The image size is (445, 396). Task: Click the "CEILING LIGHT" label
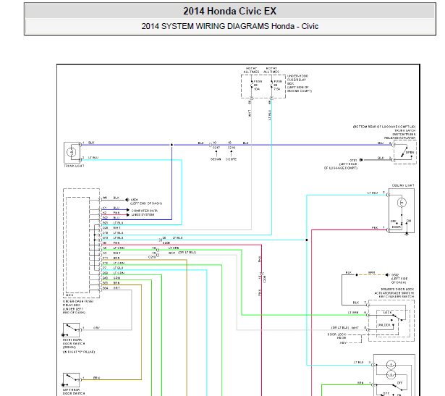[403, 185]
